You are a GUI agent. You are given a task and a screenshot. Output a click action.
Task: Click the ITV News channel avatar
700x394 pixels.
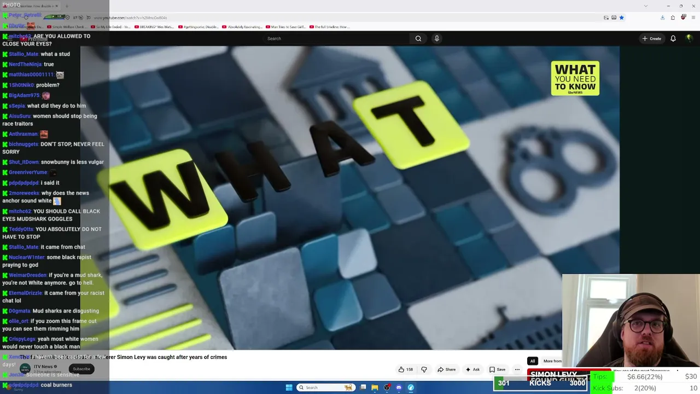(x=25, y=368)
